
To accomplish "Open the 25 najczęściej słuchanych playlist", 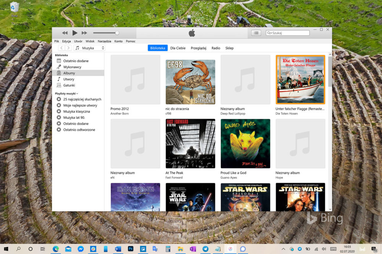I will point(78,99).
